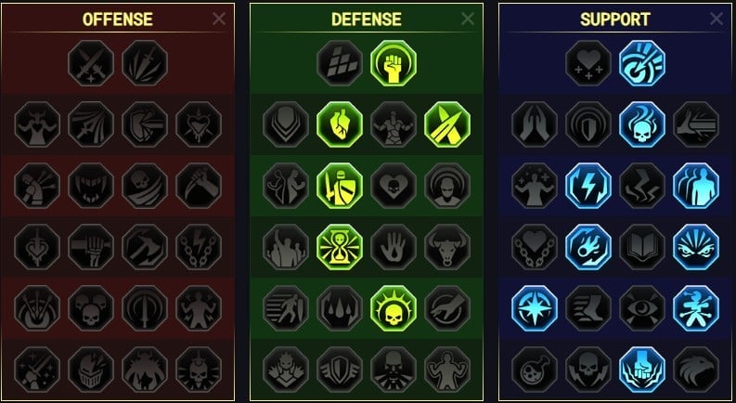Select the open book mastery in Support
Image resolution: width=736 pixels, height=403 pixels.
[642, 247]
